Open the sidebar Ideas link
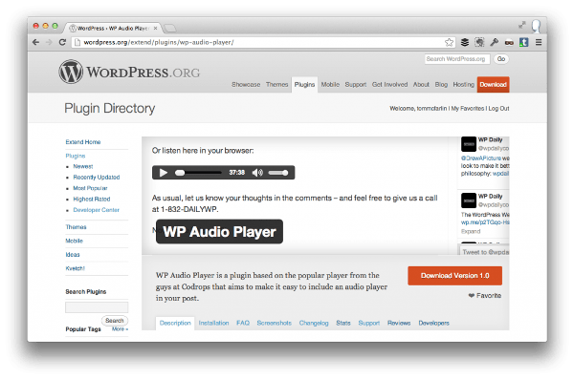The width and height of the screenshot is (574, 379). click(x=73, y=255)
